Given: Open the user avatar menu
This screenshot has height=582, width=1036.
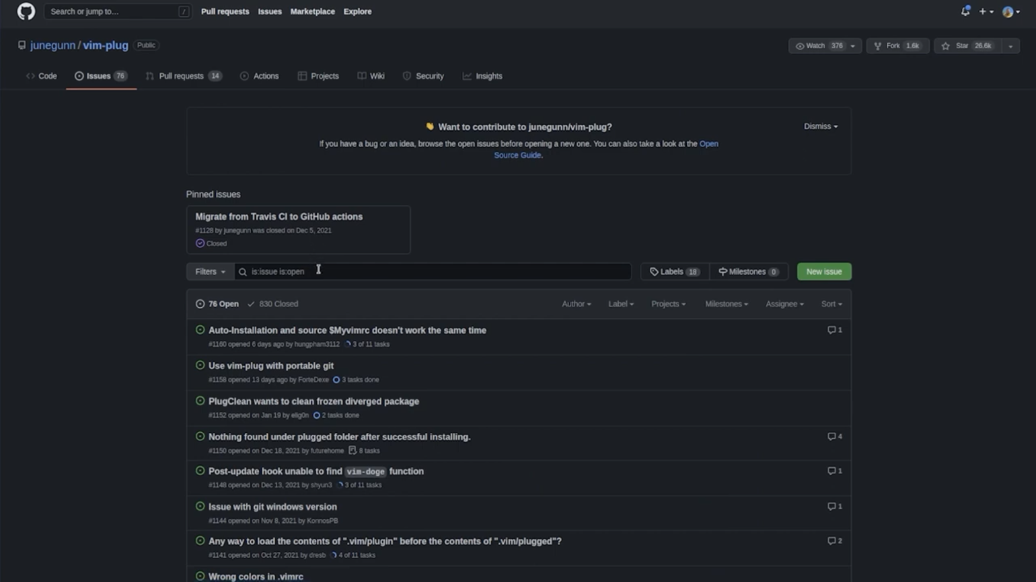Looking at the screenshot, I should pyautogui.click(x=1010, y=11).
